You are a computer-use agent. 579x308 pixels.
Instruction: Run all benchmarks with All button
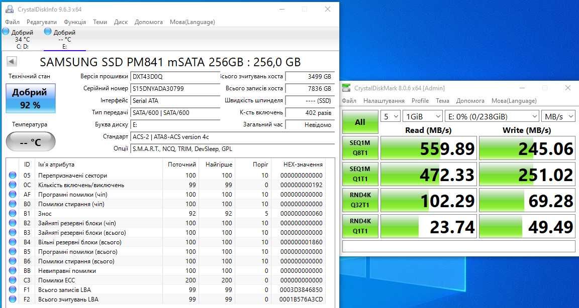pyautogui.click(x=360, y=122)
